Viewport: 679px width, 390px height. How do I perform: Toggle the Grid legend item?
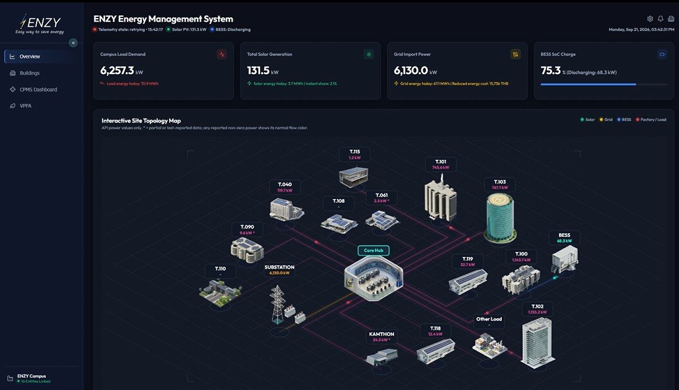coord(606,119)
